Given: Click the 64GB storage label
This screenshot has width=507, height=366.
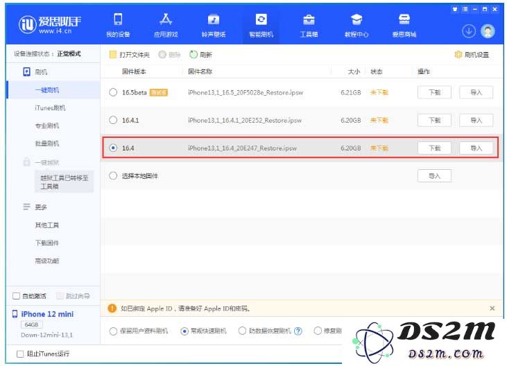Looking at the screenshot, I should pos(31,324).
